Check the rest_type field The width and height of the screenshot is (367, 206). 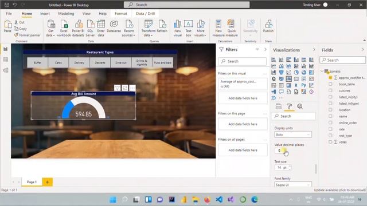coord(330,136)
